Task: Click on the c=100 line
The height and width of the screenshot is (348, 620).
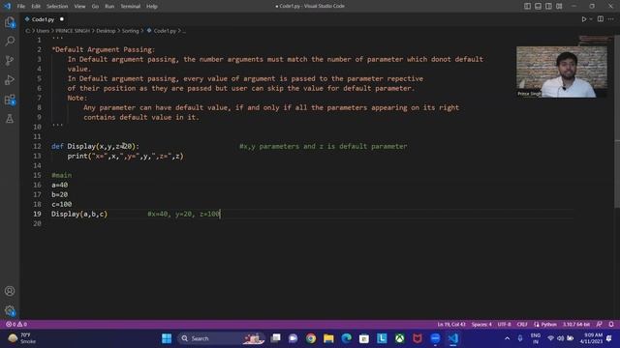Action: click(x=61, y=204)
